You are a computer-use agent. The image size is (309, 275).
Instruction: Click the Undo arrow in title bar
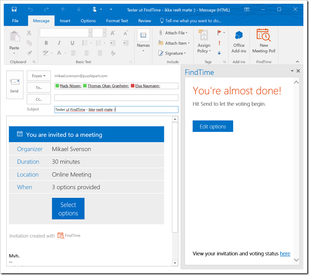click(30, 9)
